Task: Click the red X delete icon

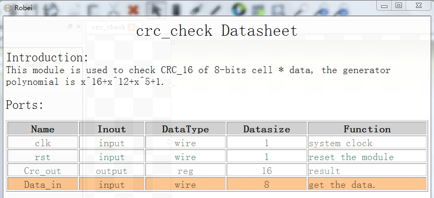Action: pos(134,11)
